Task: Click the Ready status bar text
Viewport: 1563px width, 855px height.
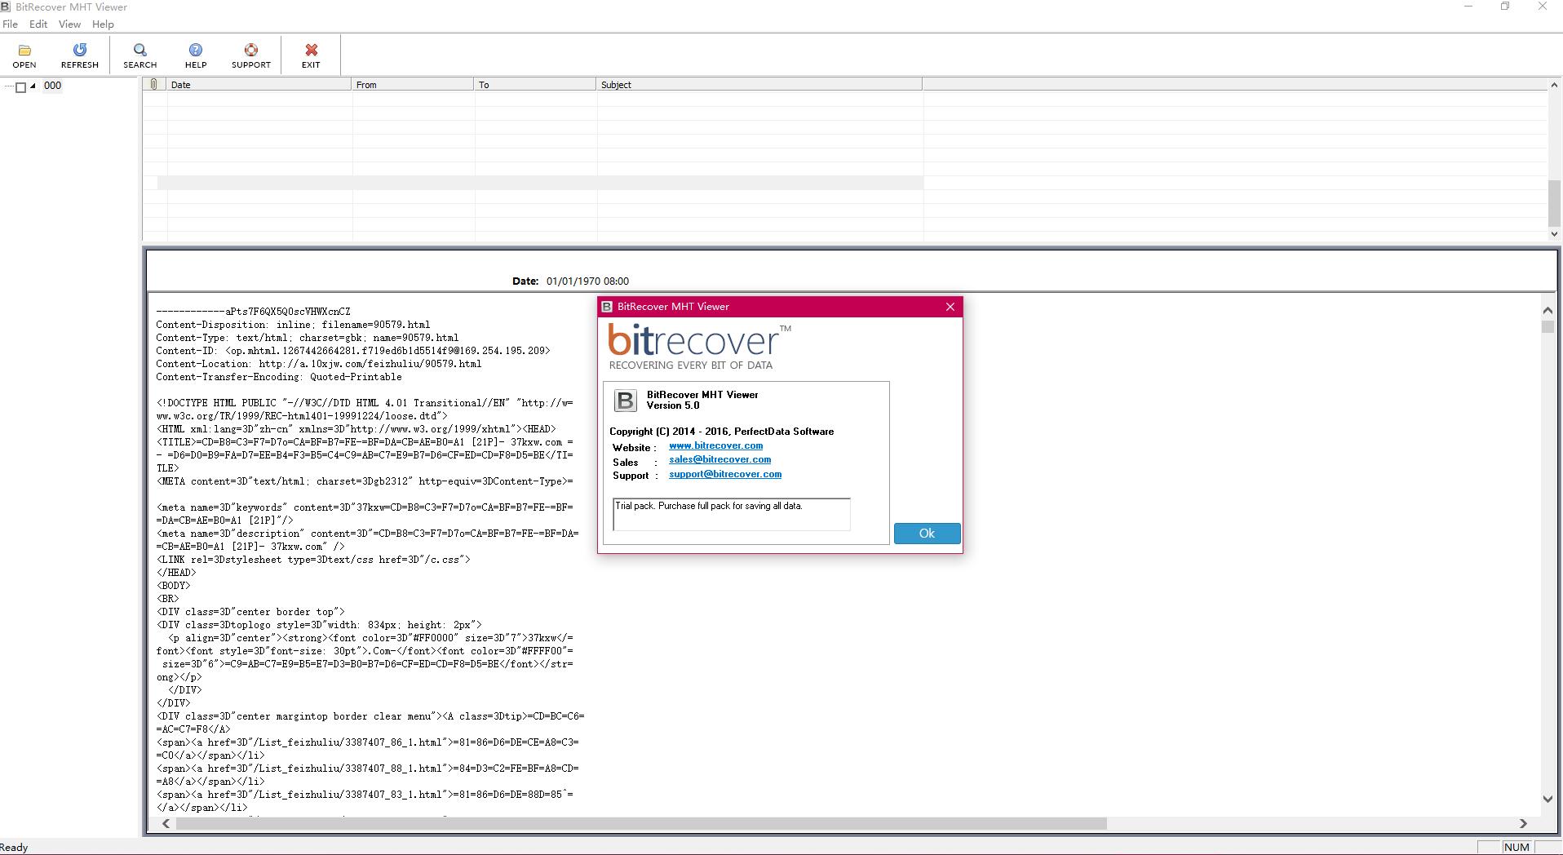Action: pyautogui.click(x=15, y=848)
